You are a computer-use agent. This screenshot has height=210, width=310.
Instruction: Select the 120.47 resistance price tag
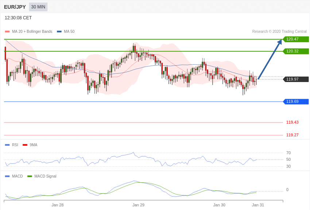coord(296,39)
